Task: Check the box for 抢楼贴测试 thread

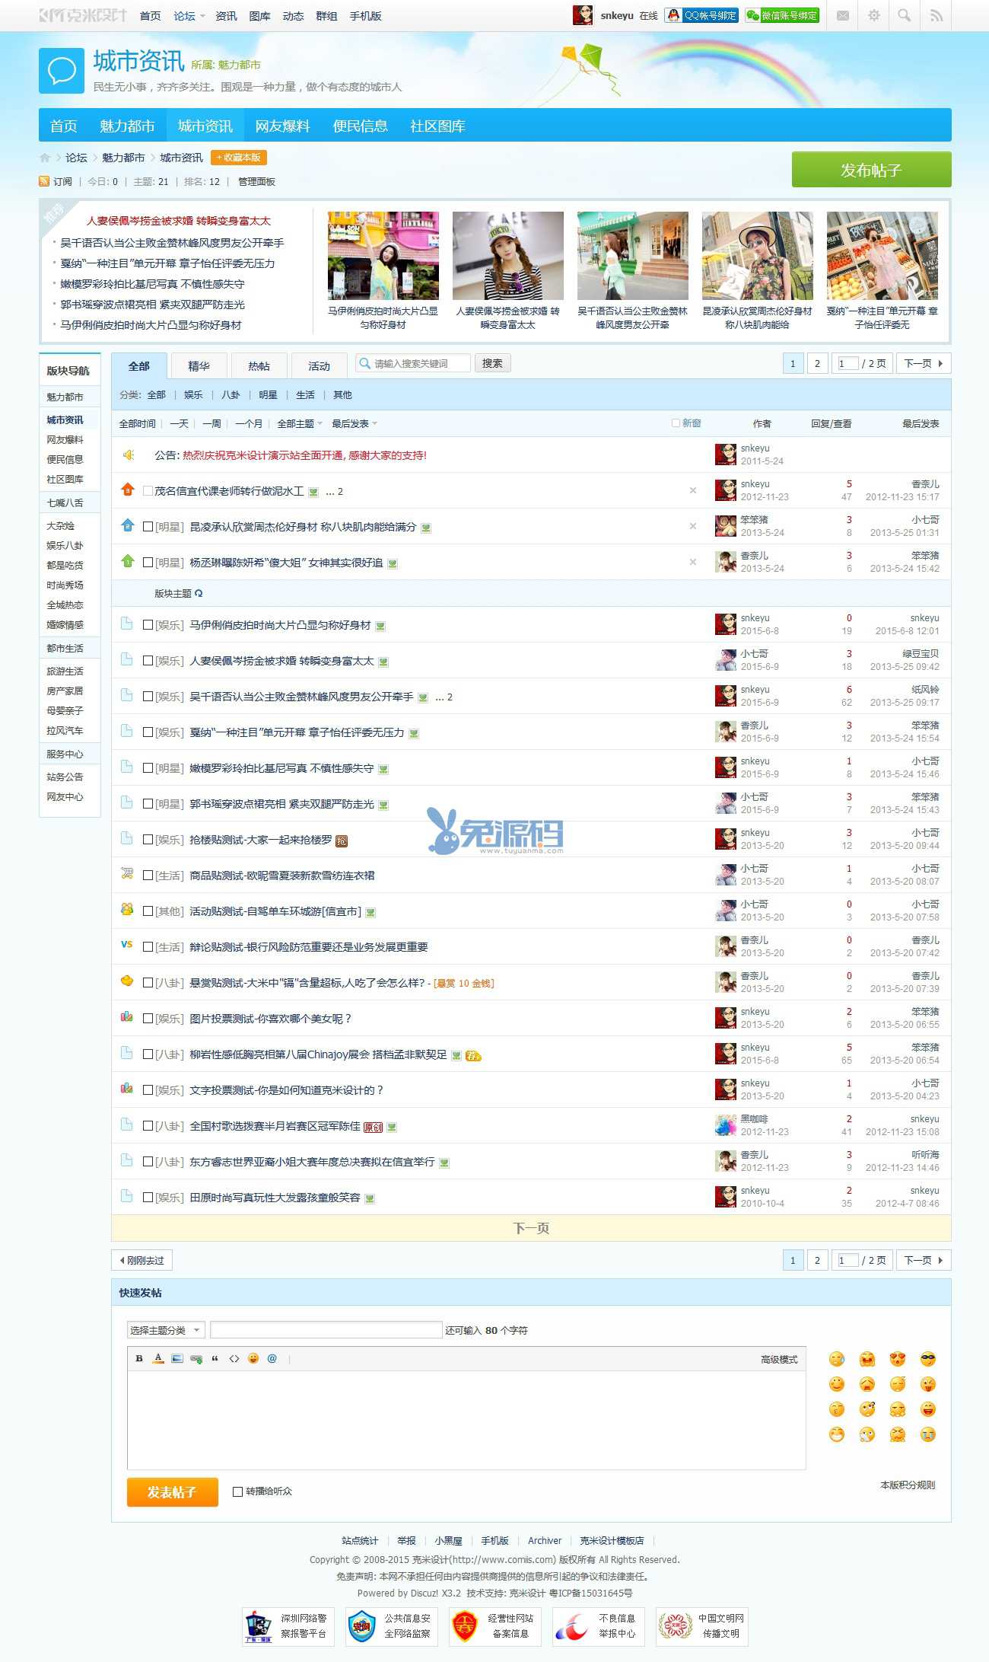Action: [148, 840]
